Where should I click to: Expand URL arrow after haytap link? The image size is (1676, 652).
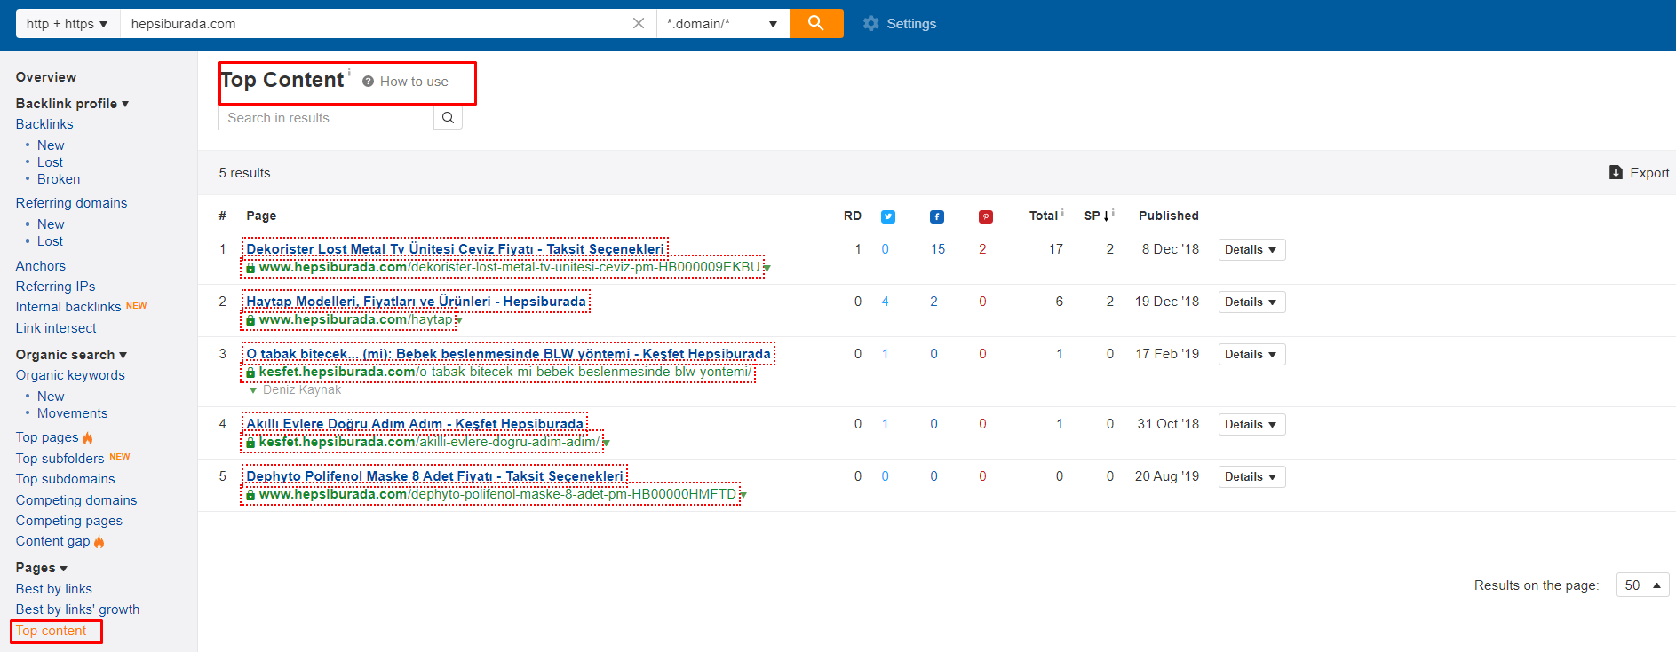coord(459,320)
